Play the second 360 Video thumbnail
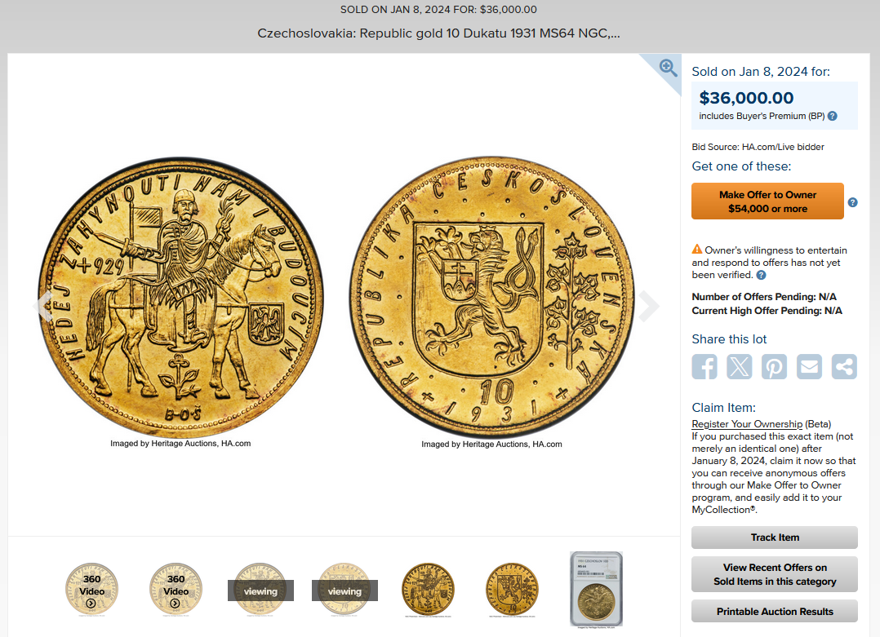 point(176,590)
